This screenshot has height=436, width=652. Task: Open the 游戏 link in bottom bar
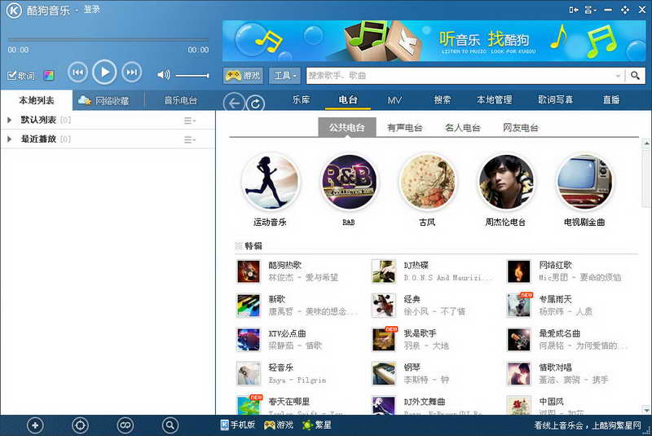pyautogui.click(x=278, y=425)
